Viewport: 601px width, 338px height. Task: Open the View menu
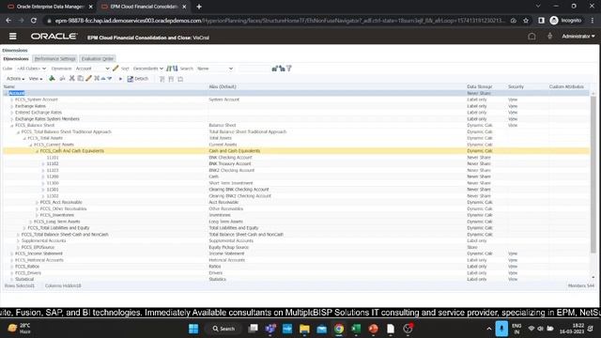tap(36, 79)
